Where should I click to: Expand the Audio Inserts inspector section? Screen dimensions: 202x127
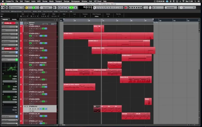[x=10, y=52]
